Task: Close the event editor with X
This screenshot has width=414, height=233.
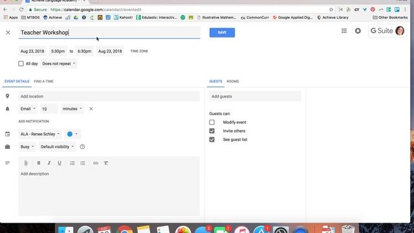Action: coord(8,32)
